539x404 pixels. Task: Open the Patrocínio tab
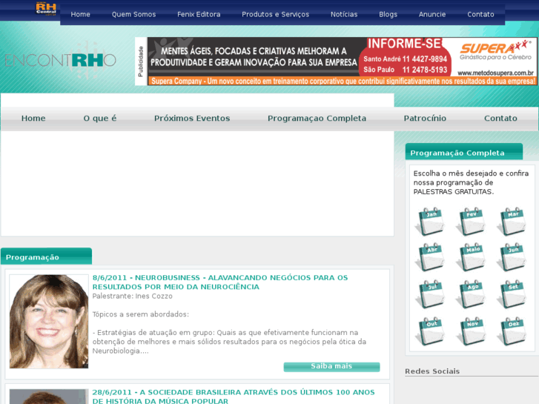[425, 119]
